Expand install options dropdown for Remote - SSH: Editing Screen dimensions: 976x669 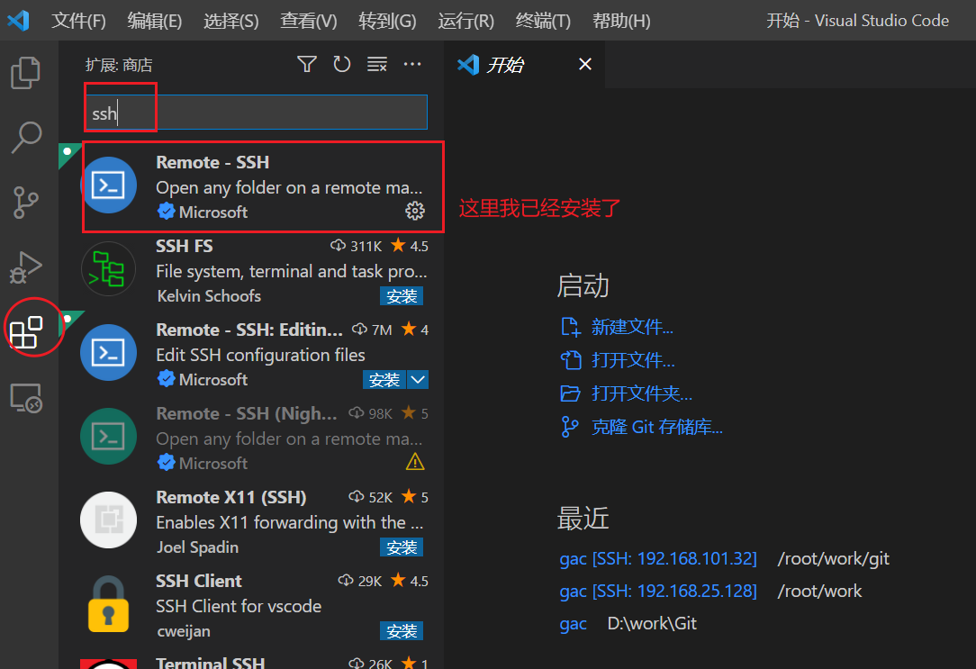click(x=418, y=380)
